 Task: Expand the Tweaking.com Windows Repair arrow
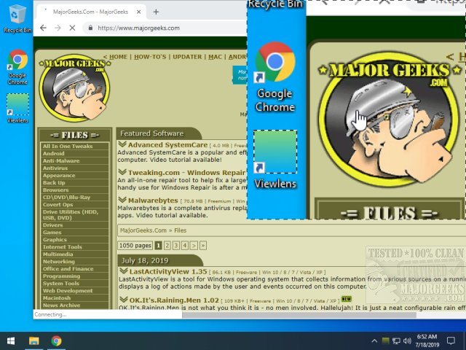pos(122,172)
